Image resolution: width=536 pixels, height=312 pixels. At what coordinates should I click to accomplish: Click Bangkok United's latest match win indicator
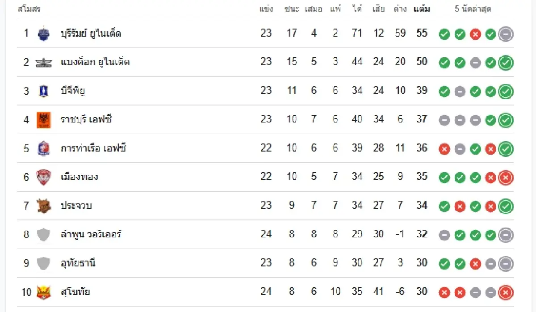(506, 63)
